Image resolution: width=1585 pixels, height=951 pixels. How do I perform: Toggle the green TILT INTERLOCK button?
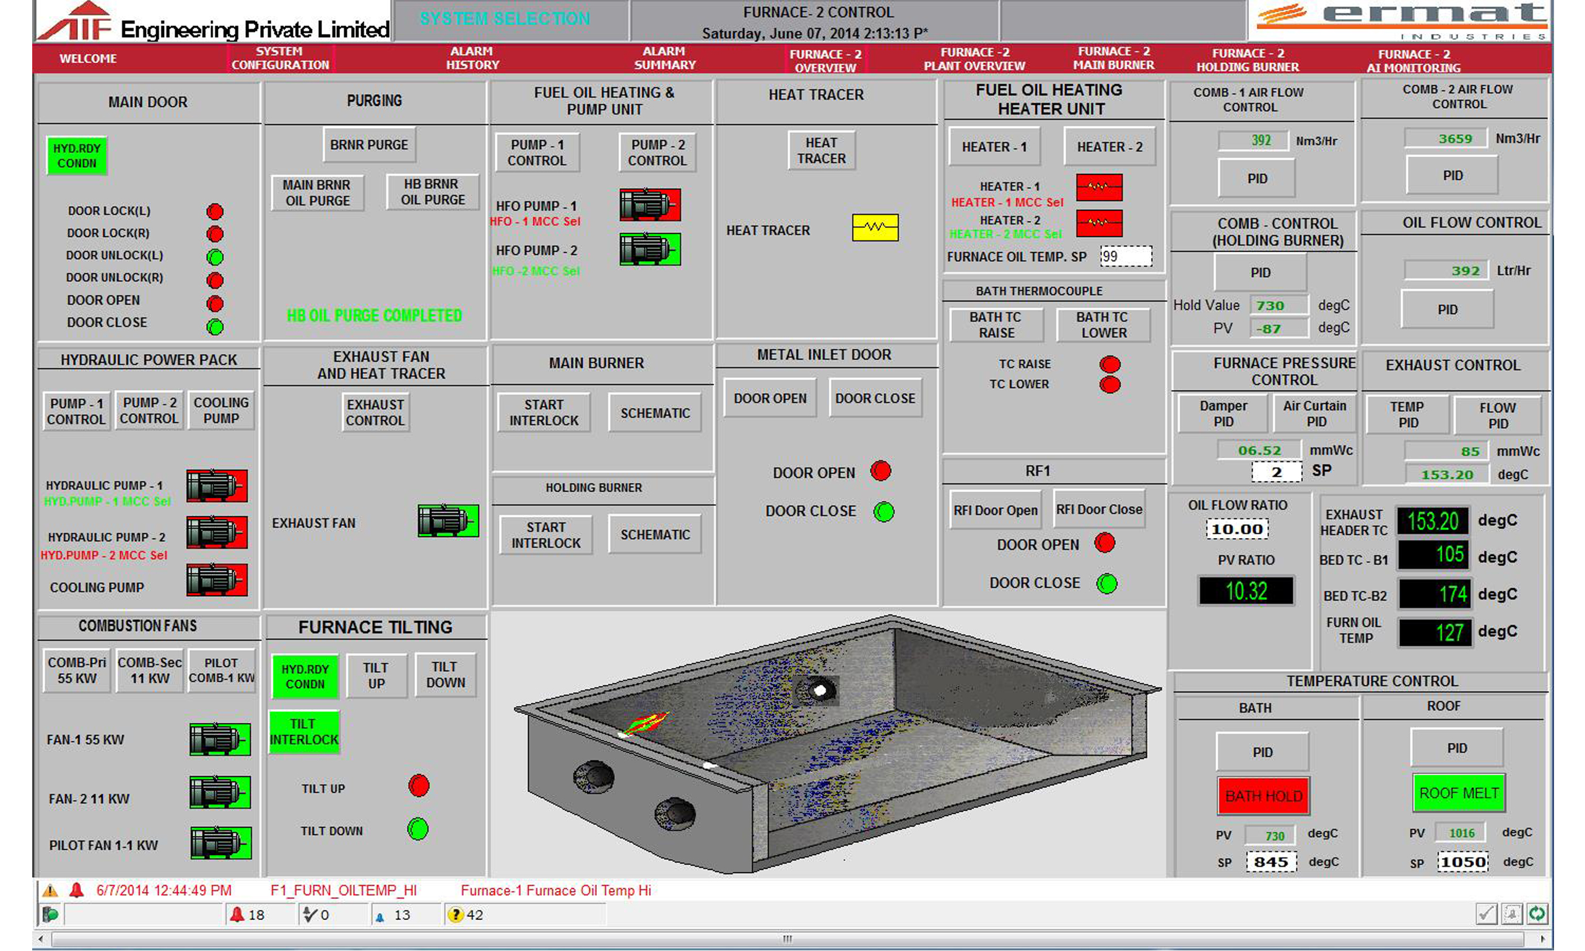coord(303,732)
